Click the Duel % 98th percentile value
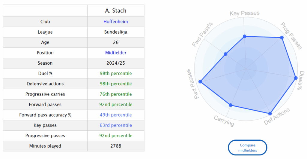This screenshot has height=159, width=307. (116, 73)
